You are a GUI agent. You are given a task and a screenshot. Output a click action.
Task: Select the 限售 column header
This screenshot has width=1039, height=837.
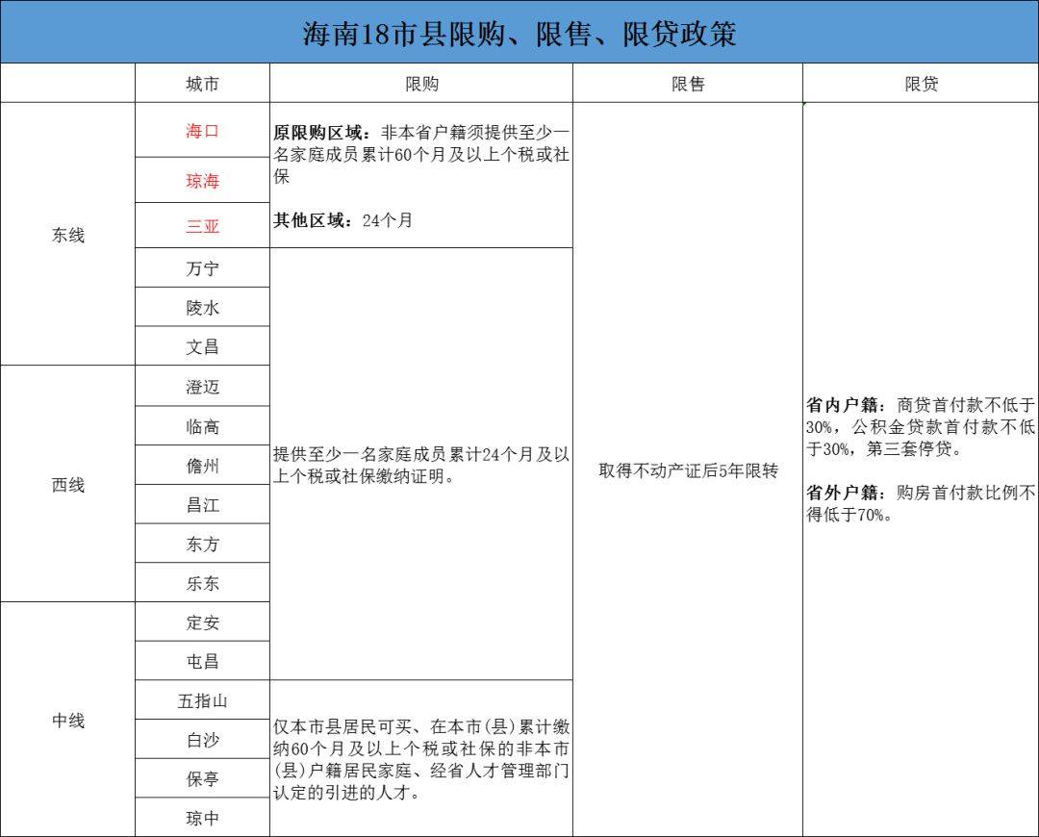686,84
